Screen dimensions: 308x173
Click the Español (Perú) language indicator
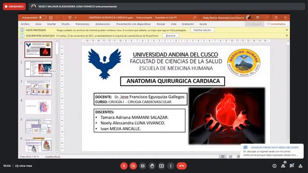52,157
